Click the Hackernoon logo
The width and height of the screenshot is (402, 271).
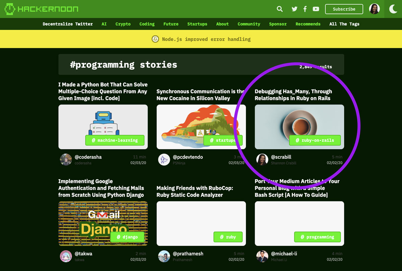pos(41,9)
